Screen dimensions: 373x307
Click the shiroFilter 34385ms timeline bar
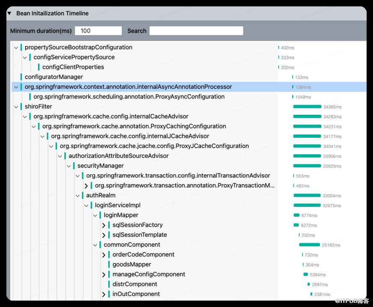[307, 106]
